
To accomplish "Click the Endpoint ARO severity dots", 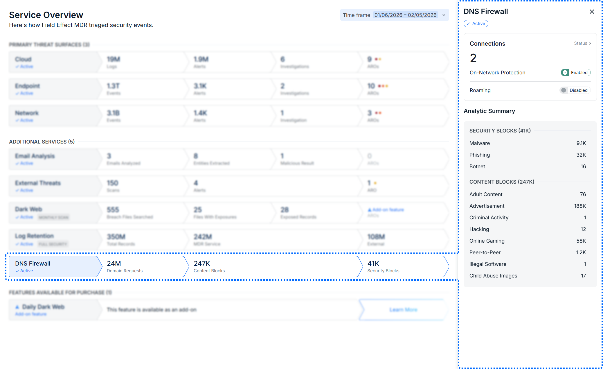I will (x=383, y=86).
